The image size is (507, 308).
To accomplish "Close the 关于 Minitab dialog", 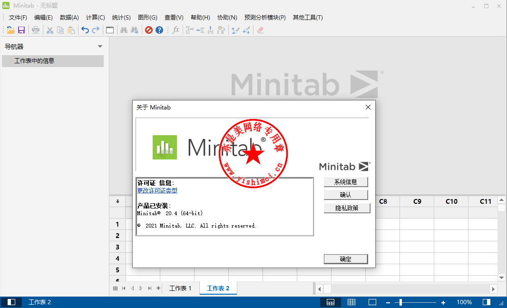I will (x=368, y=107).
